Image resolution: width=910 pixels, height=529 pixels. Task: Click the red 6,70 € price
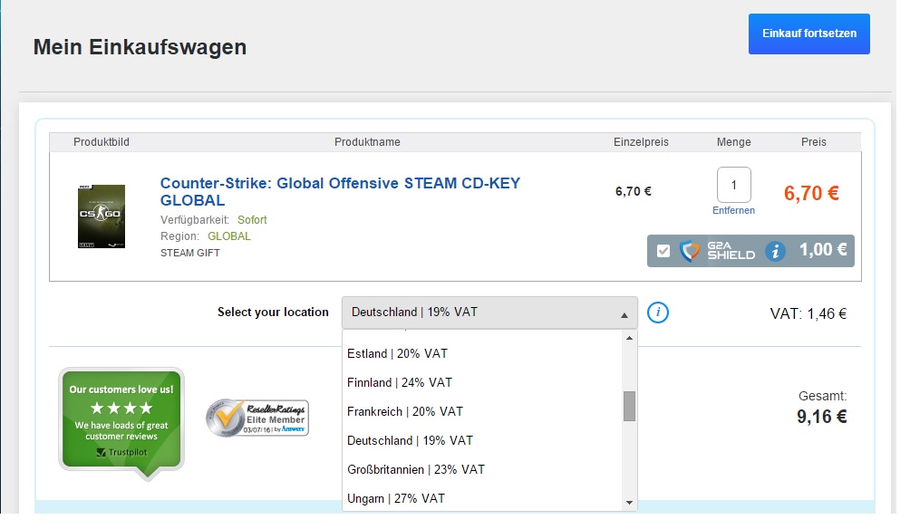[x=811, y=193]
